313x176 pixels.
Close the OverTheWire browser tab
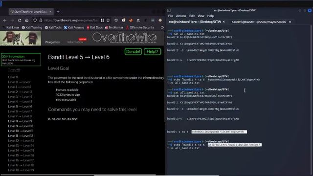(x=50, y=12)
